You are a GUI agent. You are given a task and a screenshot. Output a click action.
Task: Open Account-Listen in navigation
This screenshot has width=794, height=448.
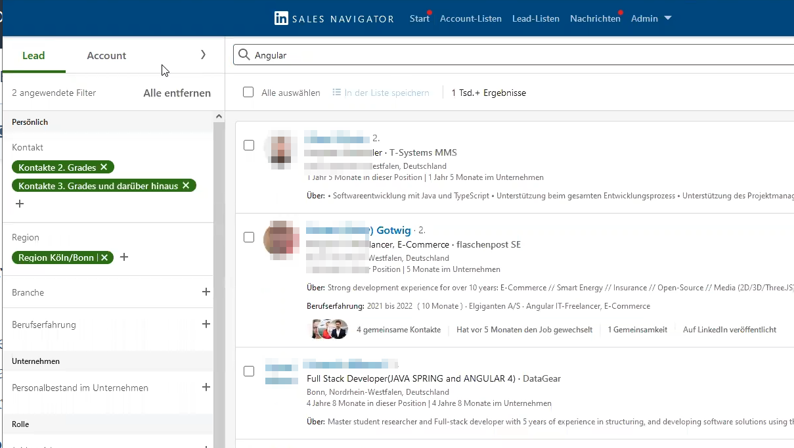[x=471, y=18]
